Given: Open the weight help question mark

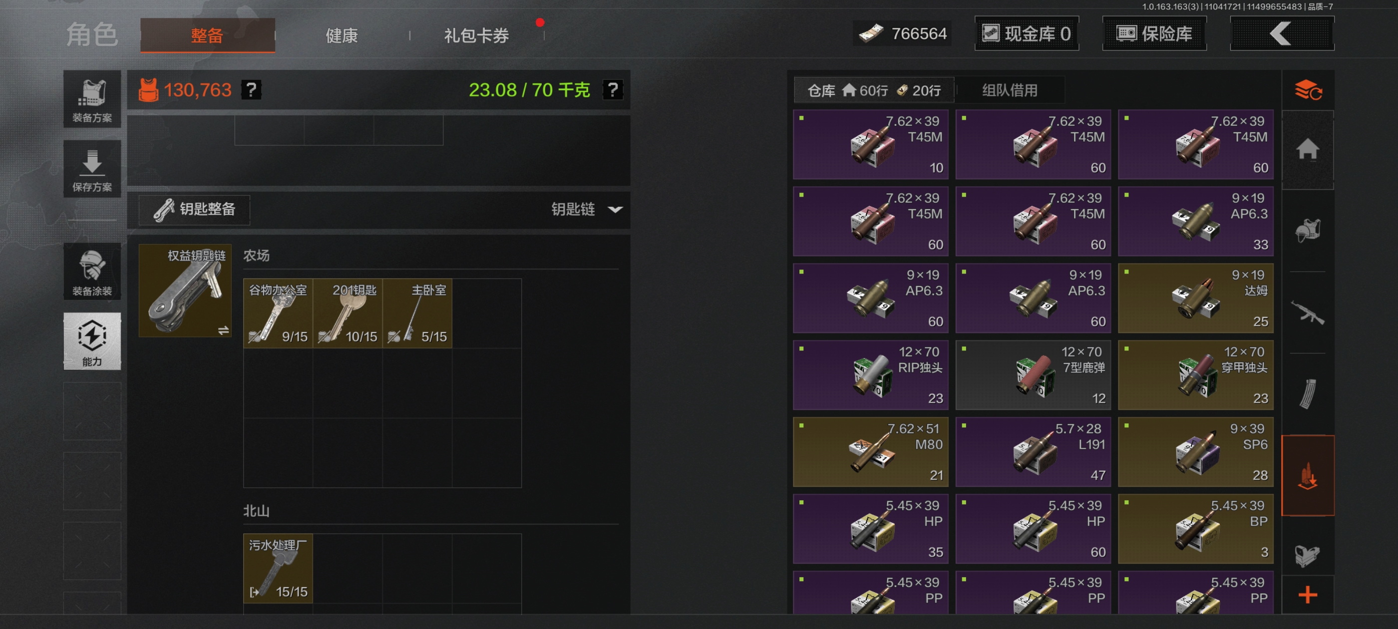Looking at the screenshot, I should (613, 89).
